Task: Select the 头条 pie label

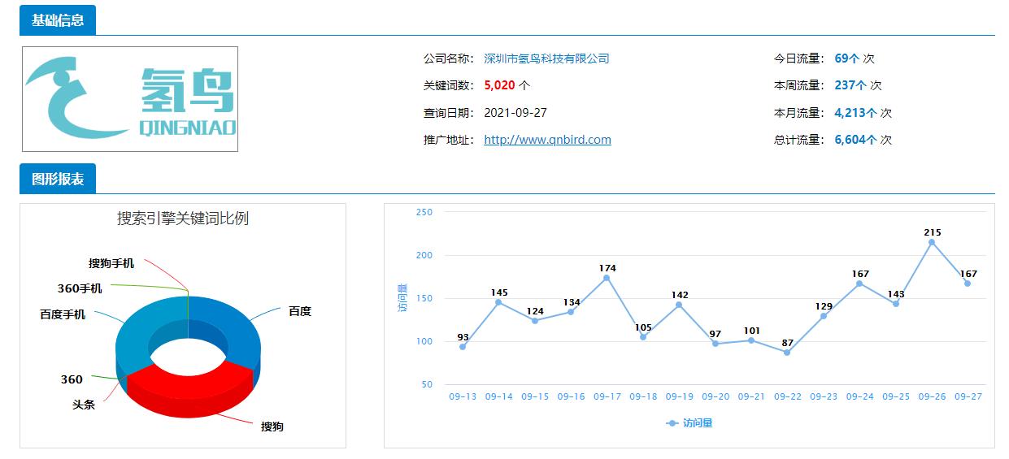Action: [x=84, y=404]
